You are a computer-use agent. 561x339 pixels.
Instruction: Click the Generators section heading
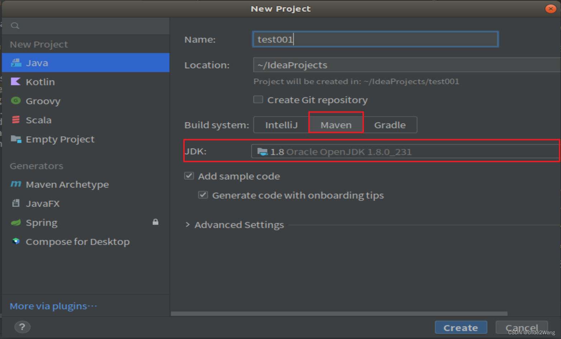tap(37, 166)
